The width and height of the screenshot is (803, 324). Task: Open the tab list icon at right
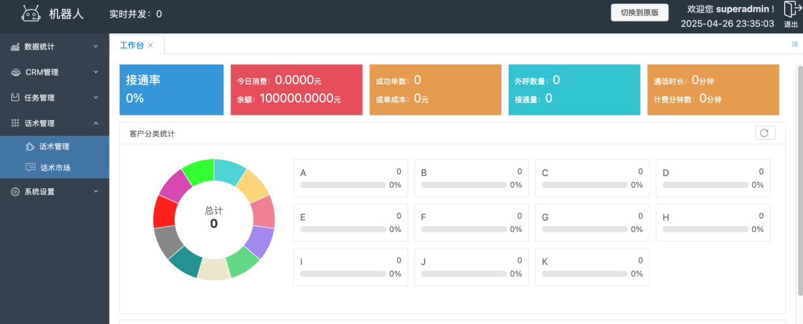point(795,44)
